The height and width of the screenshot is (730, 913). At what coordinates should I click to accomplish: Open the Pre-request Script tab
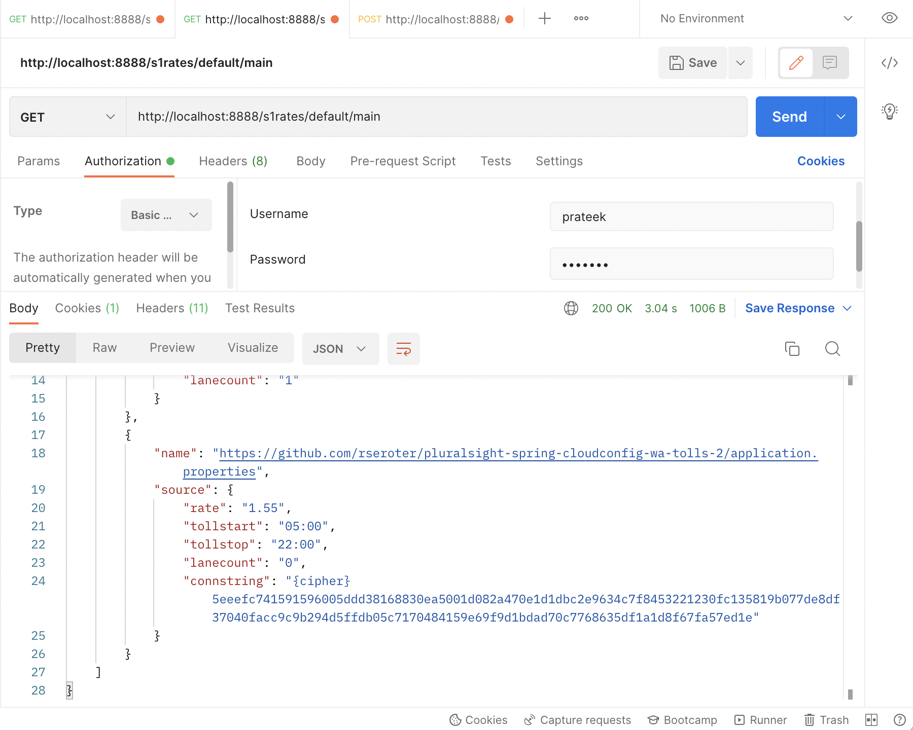403,161
